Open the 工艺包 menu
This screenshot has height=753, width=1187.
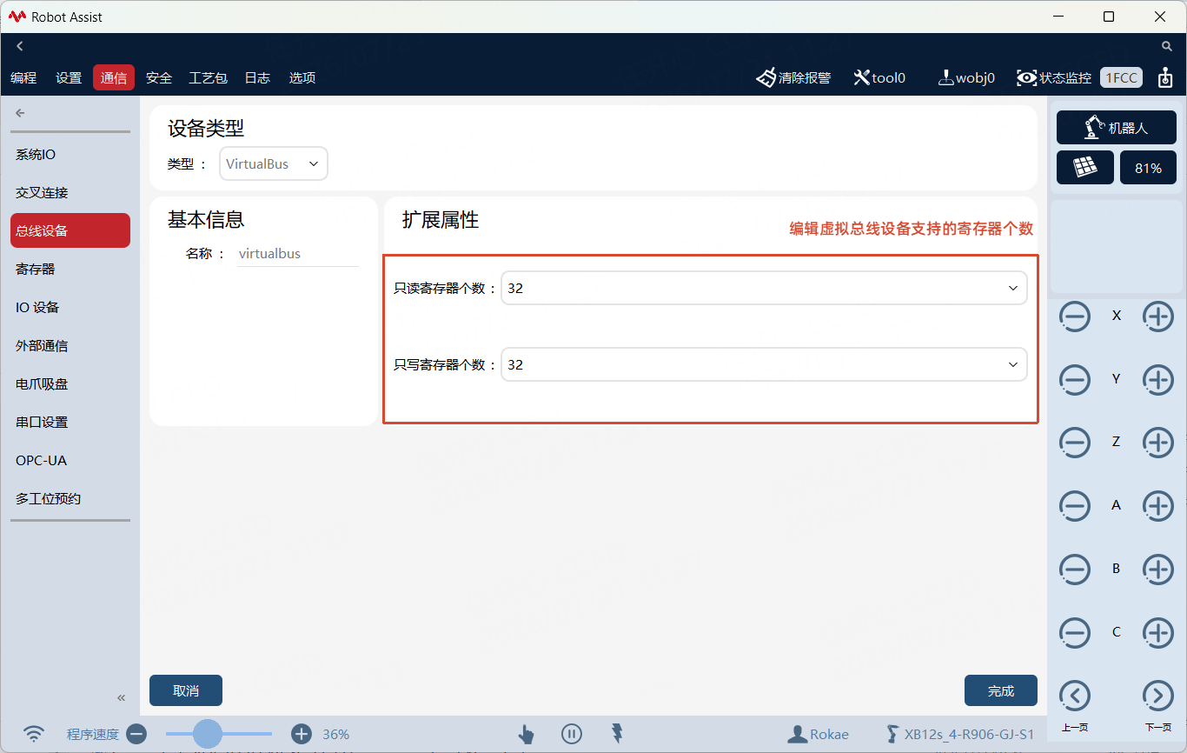click(x=209, y=77)
